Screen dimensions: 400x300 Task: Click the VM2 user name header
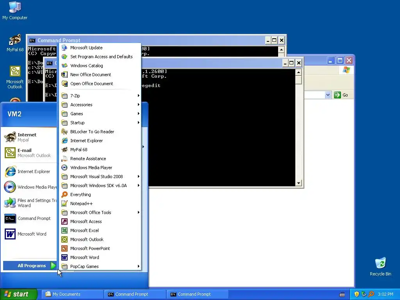coord(14,114)
